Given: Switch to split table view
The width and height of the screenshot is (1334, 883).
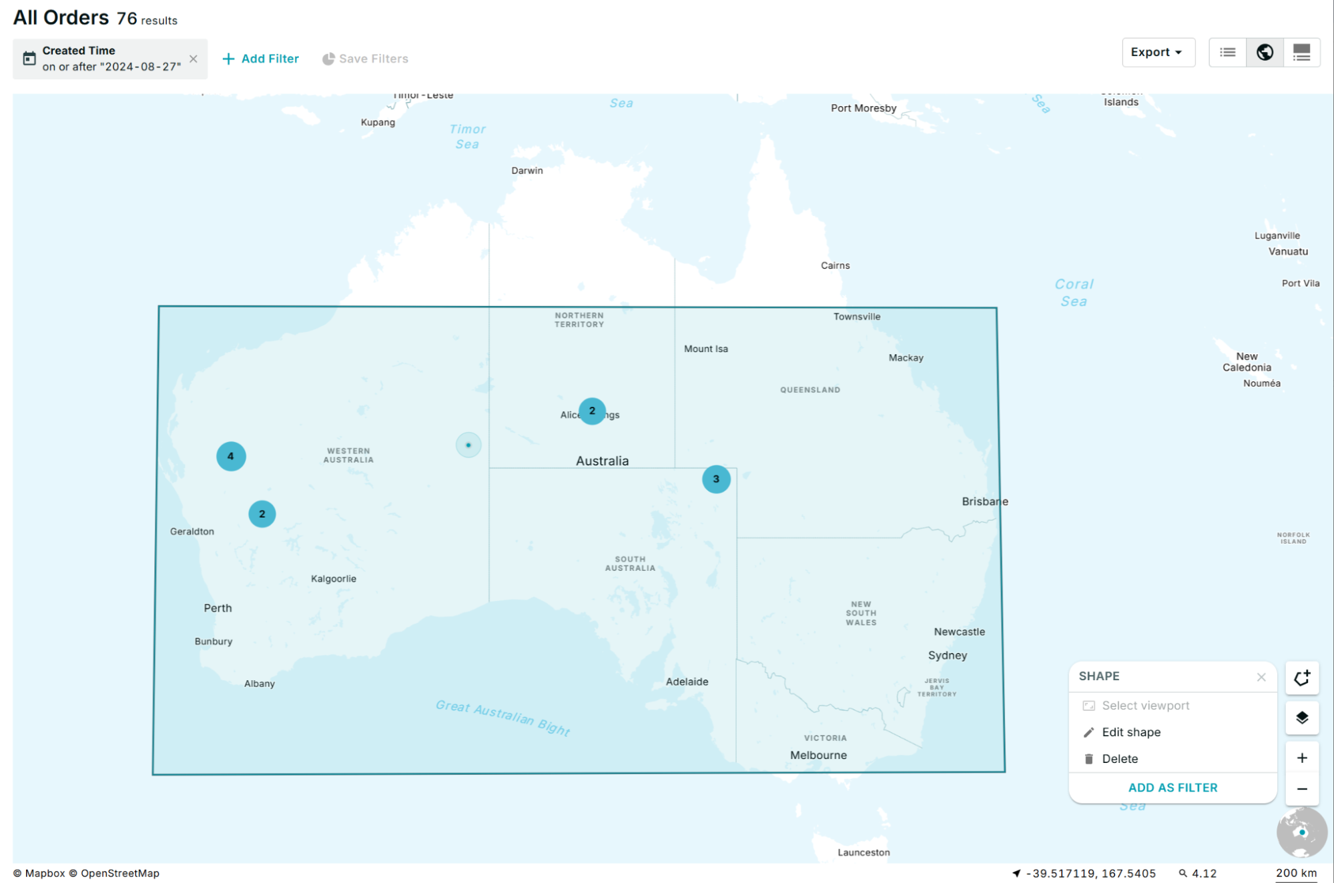Looking at the screenshot, I should (1301, 52).
